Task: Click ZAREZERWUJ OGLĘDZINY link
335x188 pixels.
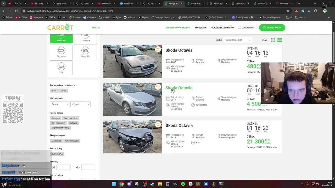Action: tap(178, 27)
